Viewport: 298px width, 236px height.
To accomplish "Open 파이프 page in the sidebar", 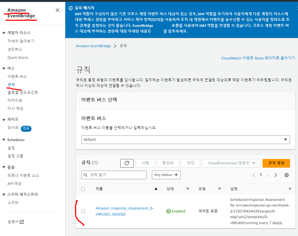I will tap(13, 127).
